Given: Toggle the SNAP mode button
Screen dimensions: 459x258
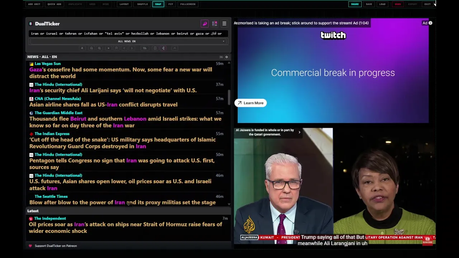Looking at the screenshot, I should click(158, 4).
